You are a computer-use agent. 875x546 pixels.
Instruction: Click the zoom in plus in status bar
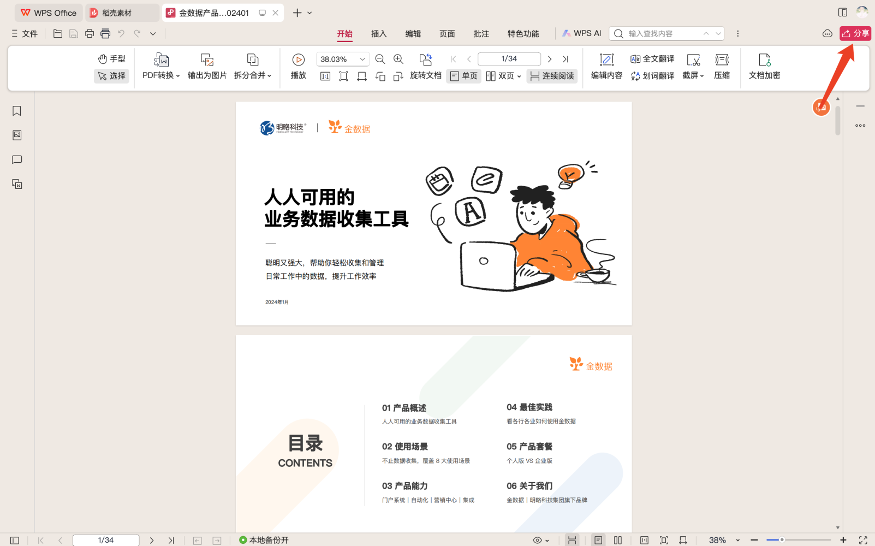[x=843, y=540]
